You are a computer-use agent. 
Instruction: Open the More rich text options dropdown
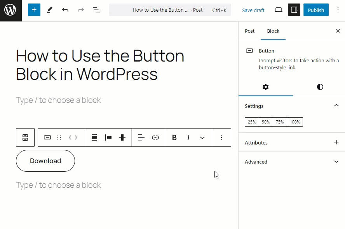click(202, 137)
